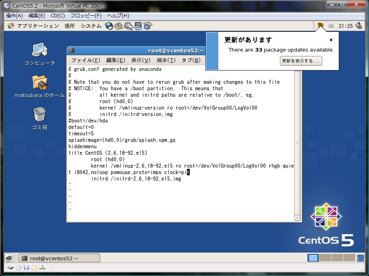The image size is (369, 276).
Task: Click the package updater notification tray icon
Action: [x=320, y=25]
